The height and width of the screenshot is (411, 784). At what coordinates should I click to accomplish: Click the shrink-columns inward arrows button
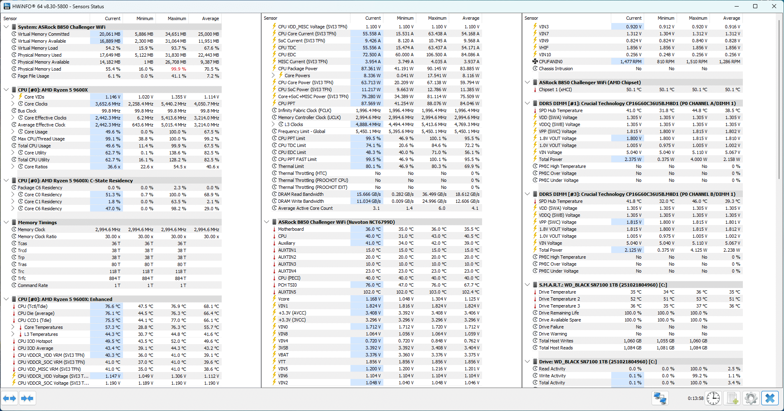coord(27,398)
